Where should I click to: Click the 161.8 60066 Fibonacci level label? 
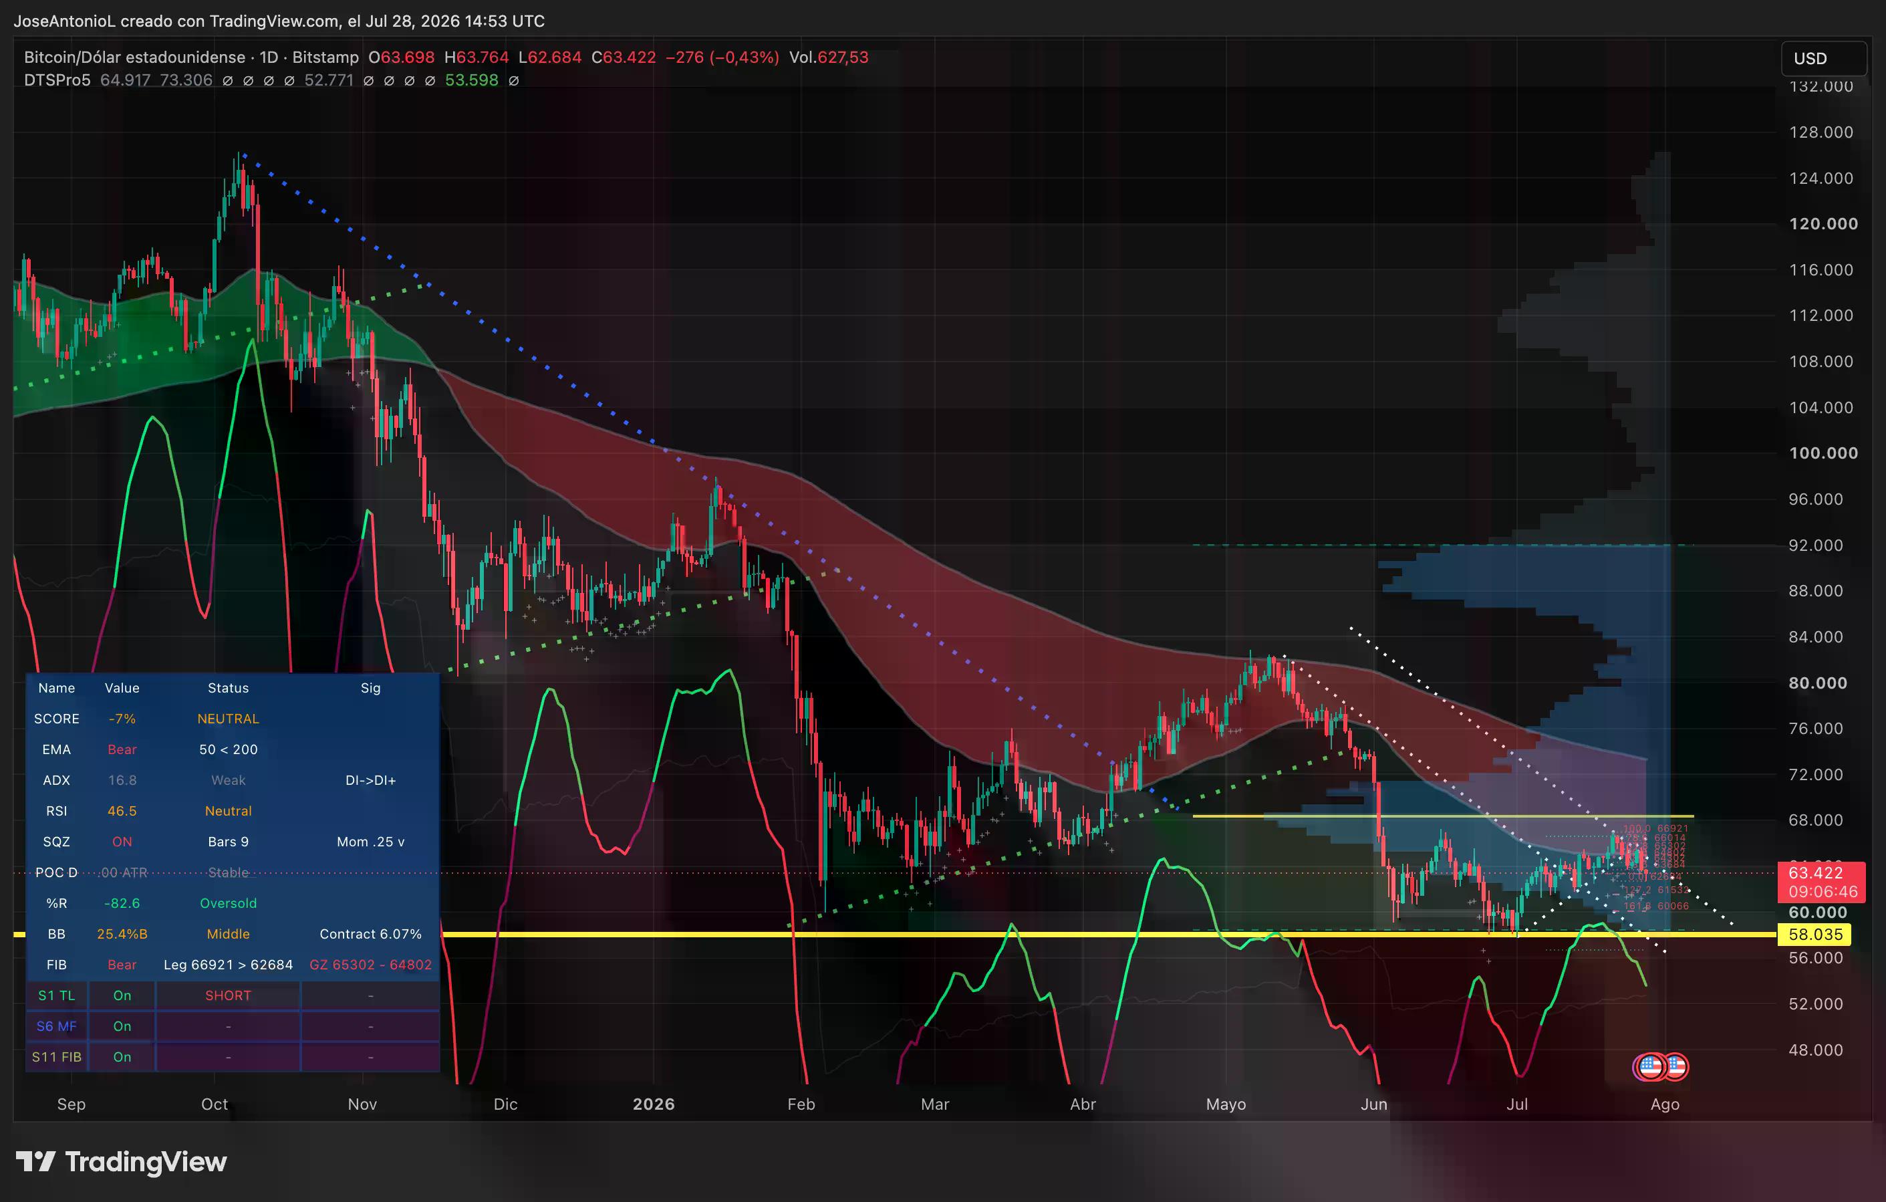tap(1655, 906)
